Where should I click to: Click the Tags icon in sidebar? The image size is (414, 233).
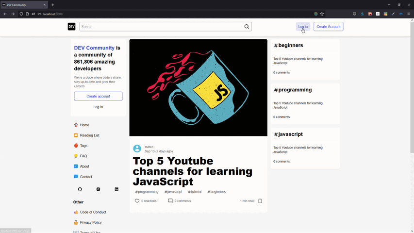(76, 146)
